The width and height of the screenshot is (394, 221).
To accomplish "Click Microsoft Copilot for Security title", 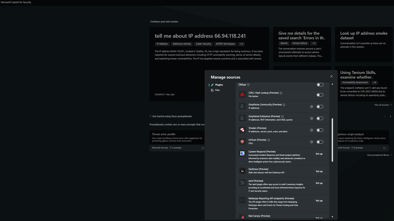I will [16, 2].
